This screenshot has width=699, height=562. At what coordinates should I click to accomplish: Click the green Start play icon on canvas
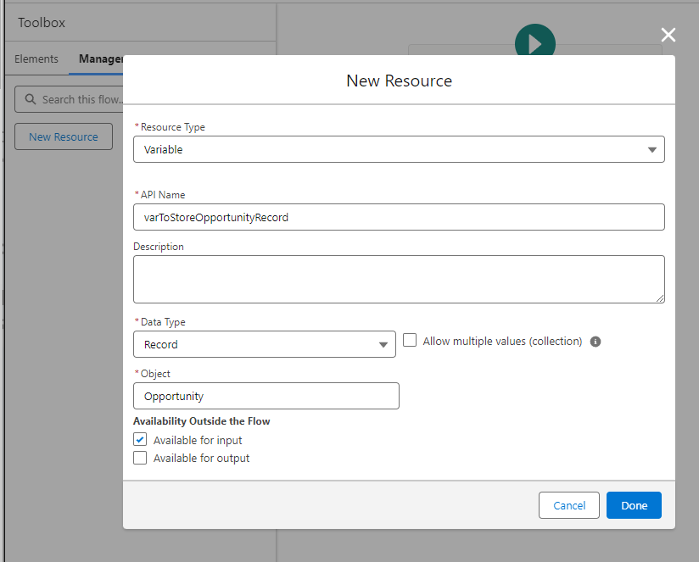point(535,41)
